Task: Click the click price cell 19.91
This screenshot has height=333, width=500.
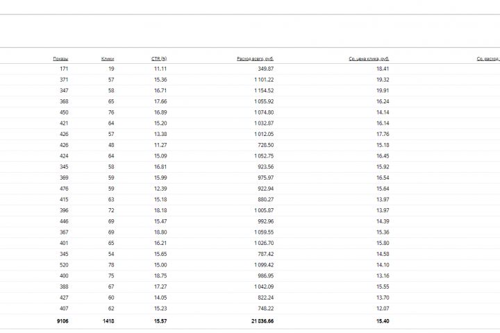Action: pyautogui.click(x=382, y=90)
